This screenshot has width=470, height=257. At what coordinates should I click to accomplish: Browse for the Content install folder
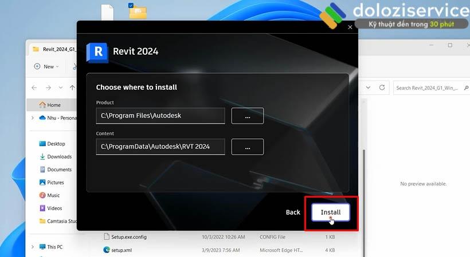(247, 147)
